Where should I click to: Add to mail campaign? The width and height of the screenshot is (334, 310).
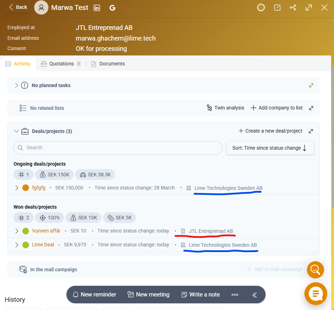point(274,269)
